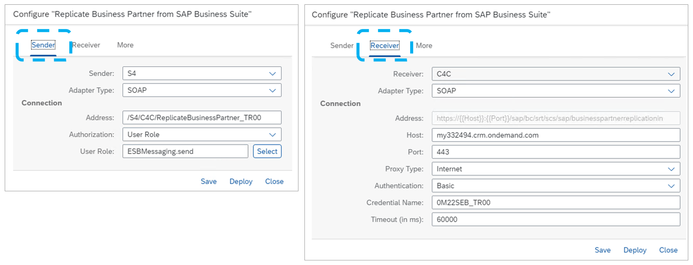This screenshot has width=693, height=265.
Task: Click the Port label in Receiver dialog
Action: coord(416,152)
